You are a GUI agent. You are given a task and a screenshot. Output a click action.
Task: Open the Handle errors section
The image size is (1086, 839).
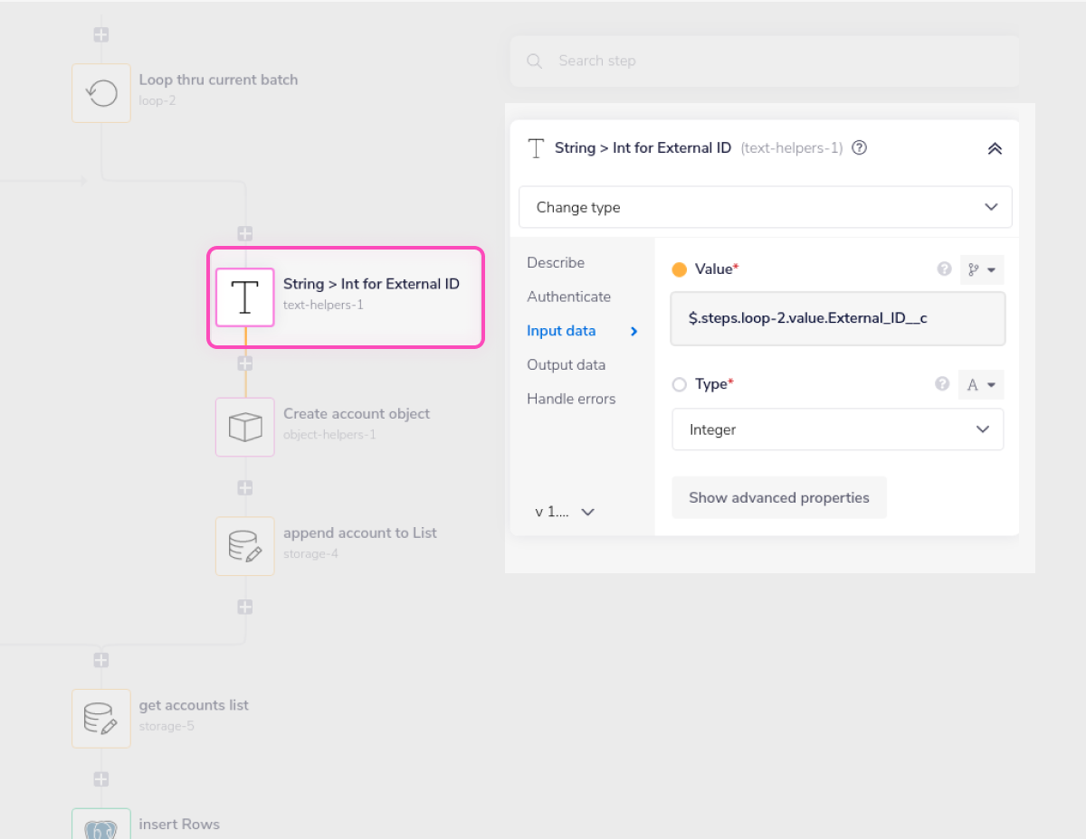click(x=571, y=400)
